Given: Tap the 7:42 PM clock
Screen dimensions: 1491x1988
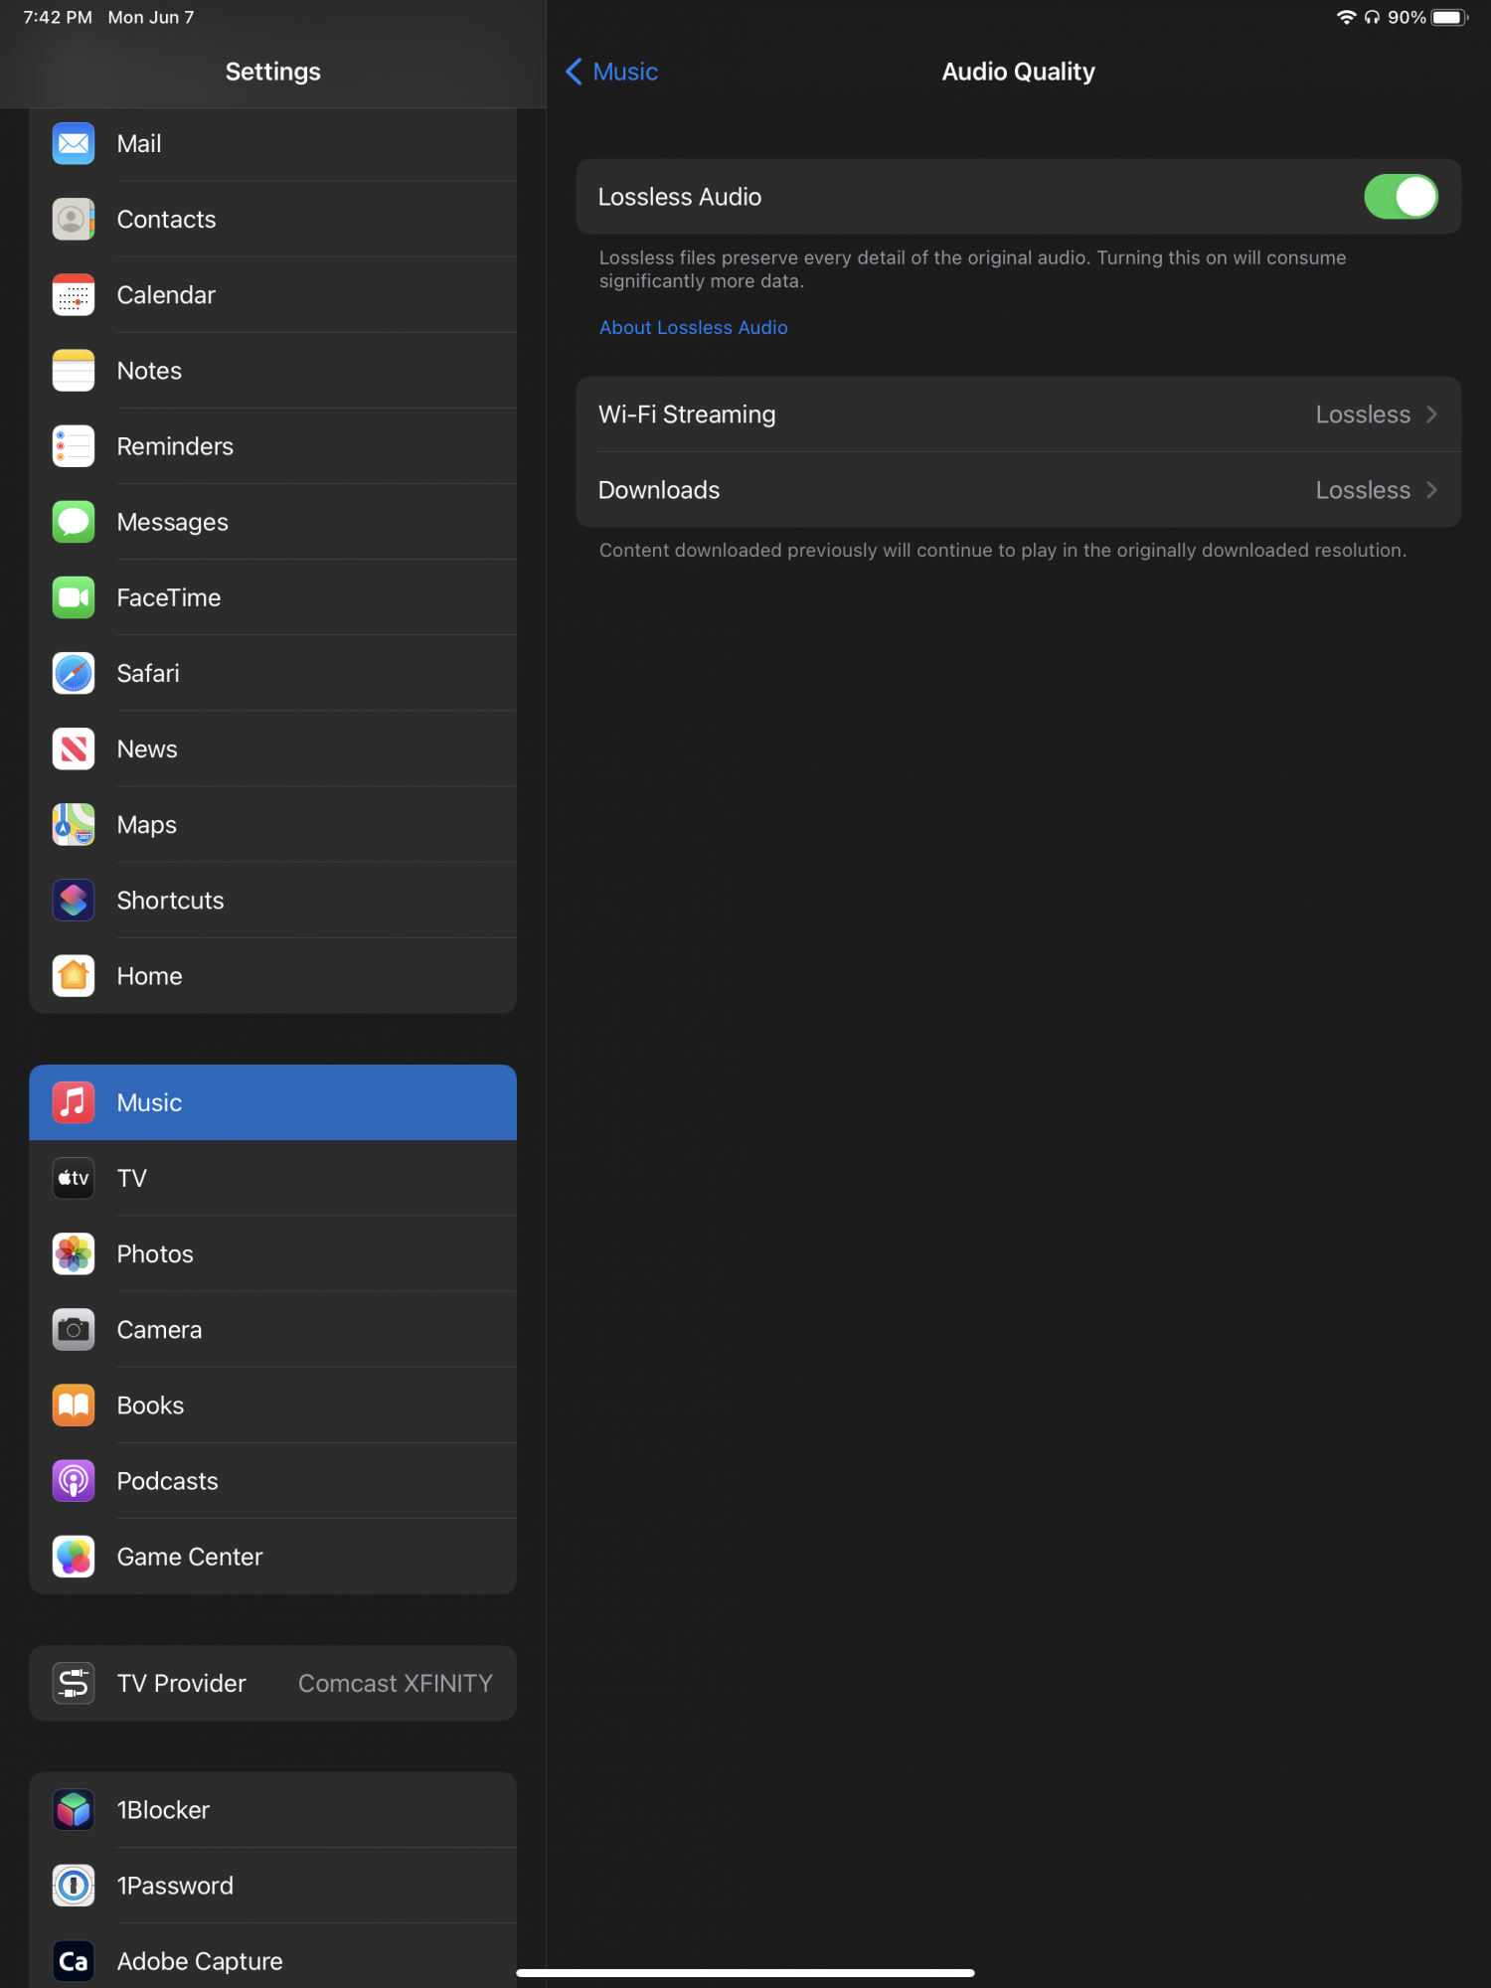Looking at the screenshot, I should pos(58,17).
